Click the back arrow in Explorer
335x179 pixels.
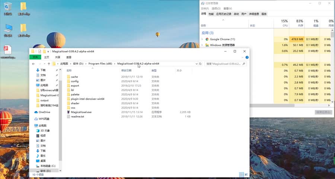point(33,64)
